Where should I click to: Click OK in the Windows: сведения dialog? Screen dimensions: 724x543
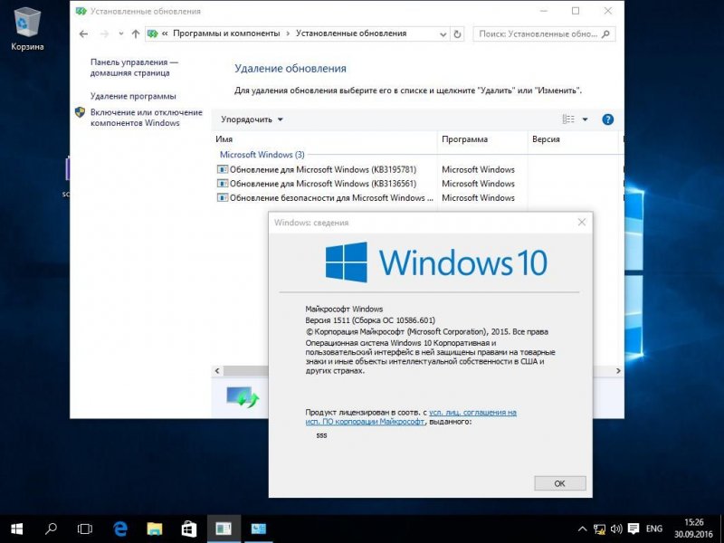[559, 483]
